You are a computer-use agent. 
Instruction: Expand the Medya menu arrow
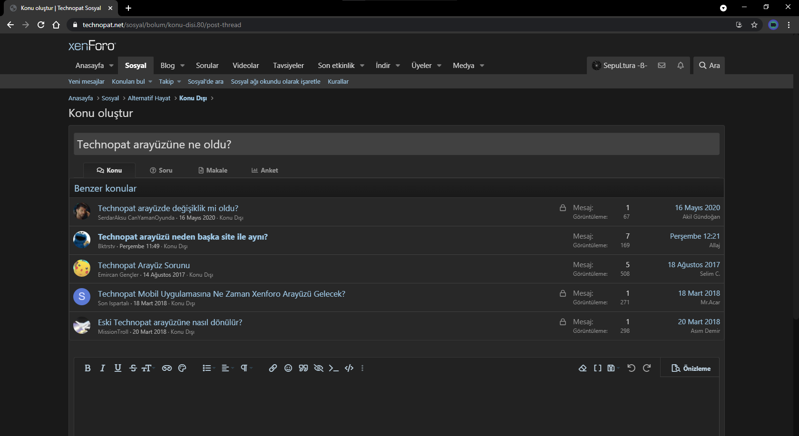482,66
